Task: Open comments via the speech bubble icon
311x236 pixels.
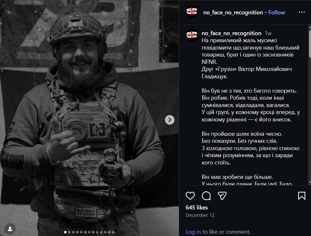Action: click(x=206, y=195)
